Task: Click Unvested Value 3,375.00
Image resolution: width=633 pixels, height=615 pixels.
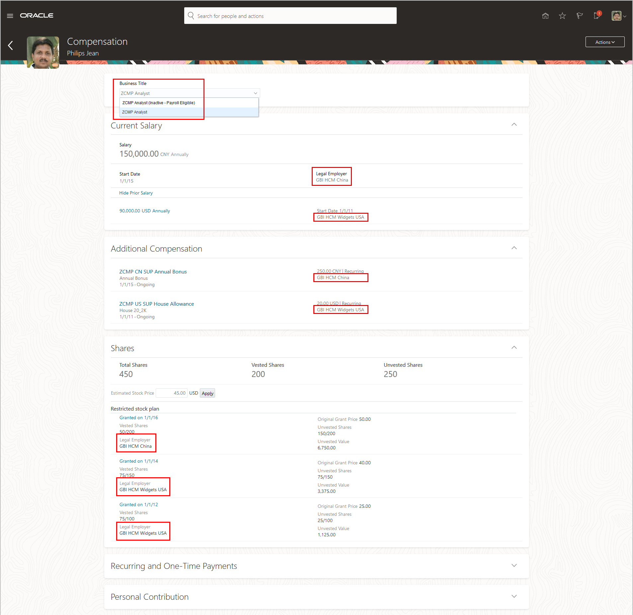Action: [x=327, y=491]
